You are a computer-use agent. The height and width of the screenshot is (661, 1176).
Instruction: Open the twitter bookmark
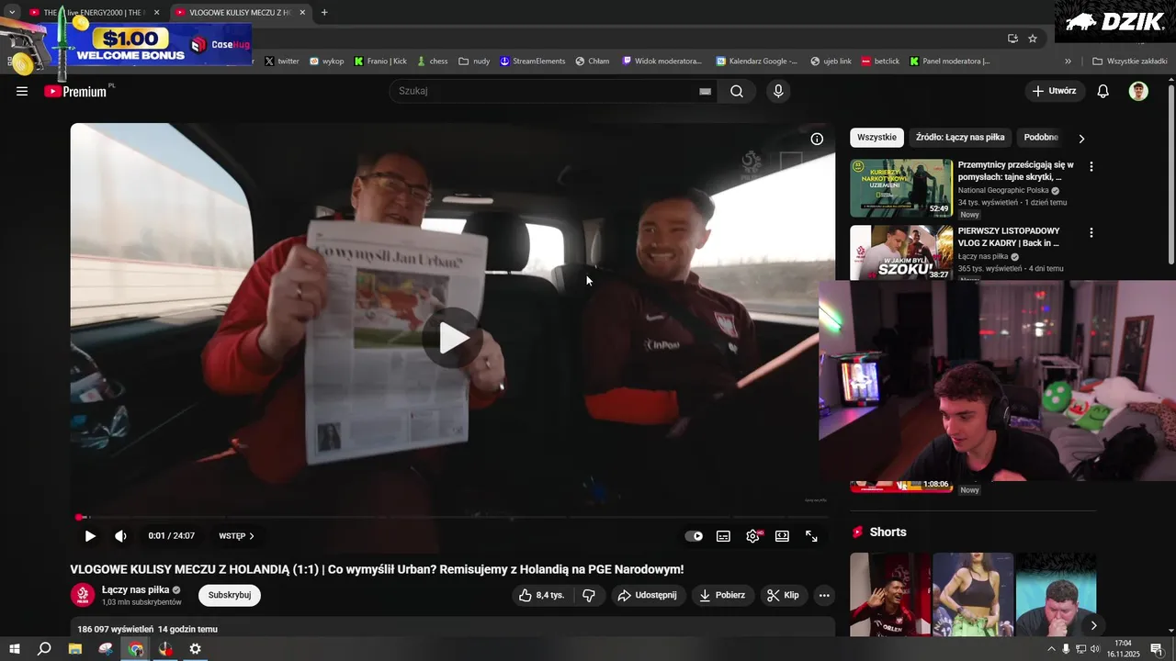(x=282, y=62)
